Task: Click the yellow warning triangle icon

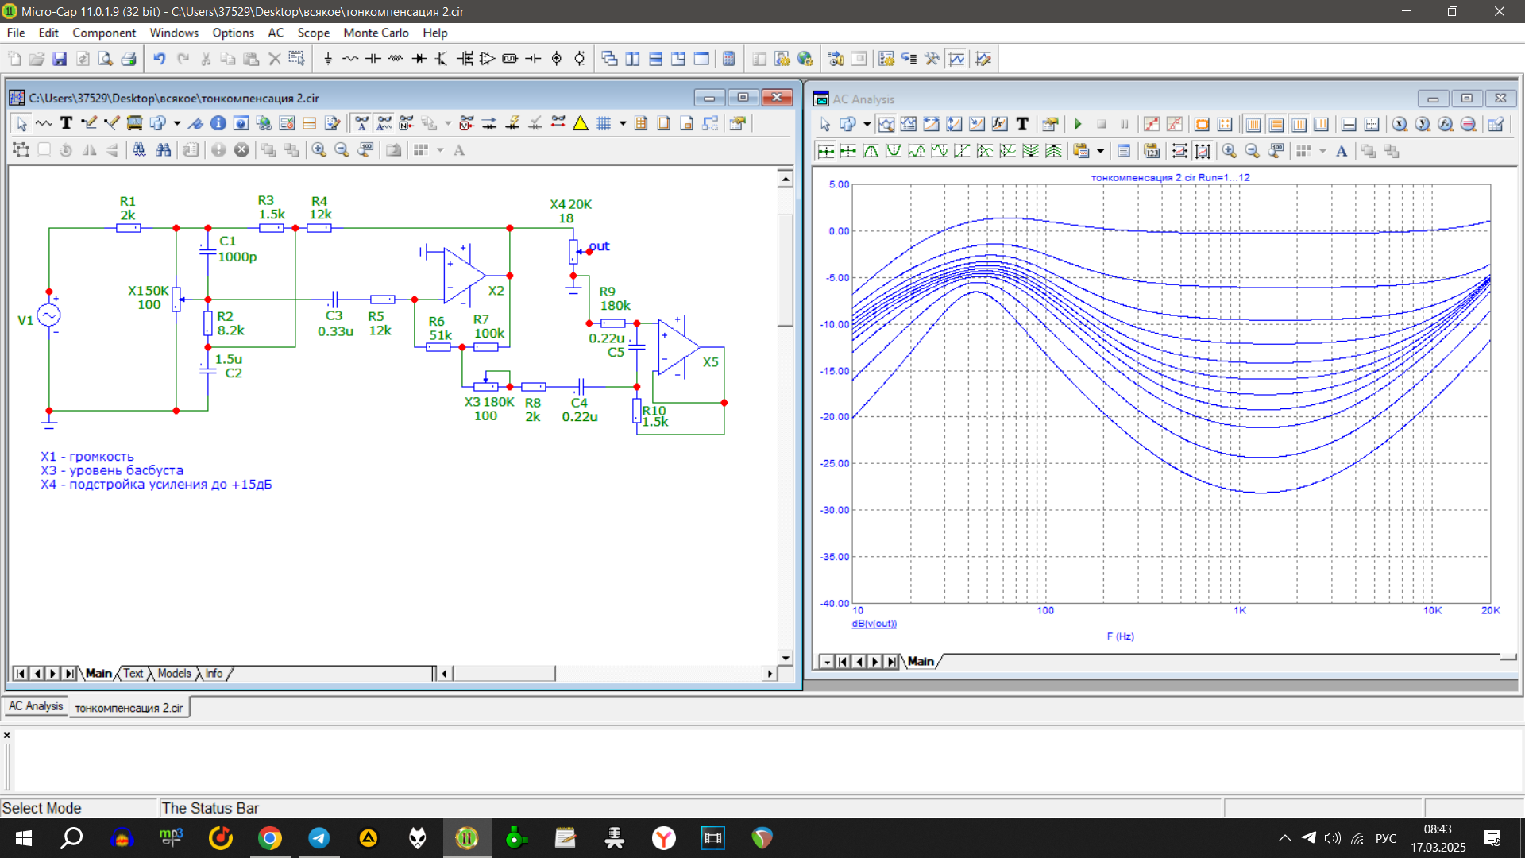Action: coord(581,123)
